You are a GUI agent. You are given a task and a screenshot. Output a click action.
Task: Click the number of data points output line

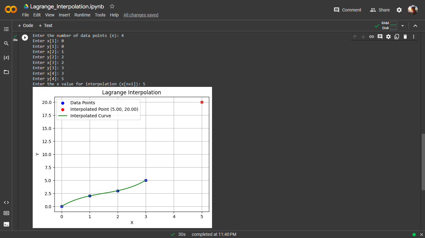[78, 35]
